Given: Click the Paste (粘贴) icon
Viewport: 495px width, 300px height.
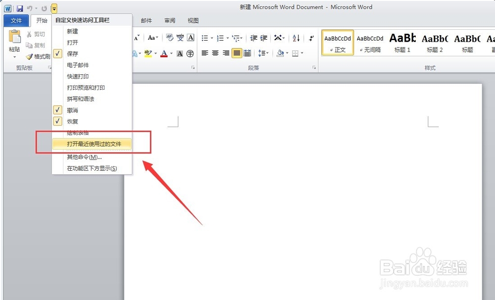Looking at the screenshot, I should coord(14,37).
